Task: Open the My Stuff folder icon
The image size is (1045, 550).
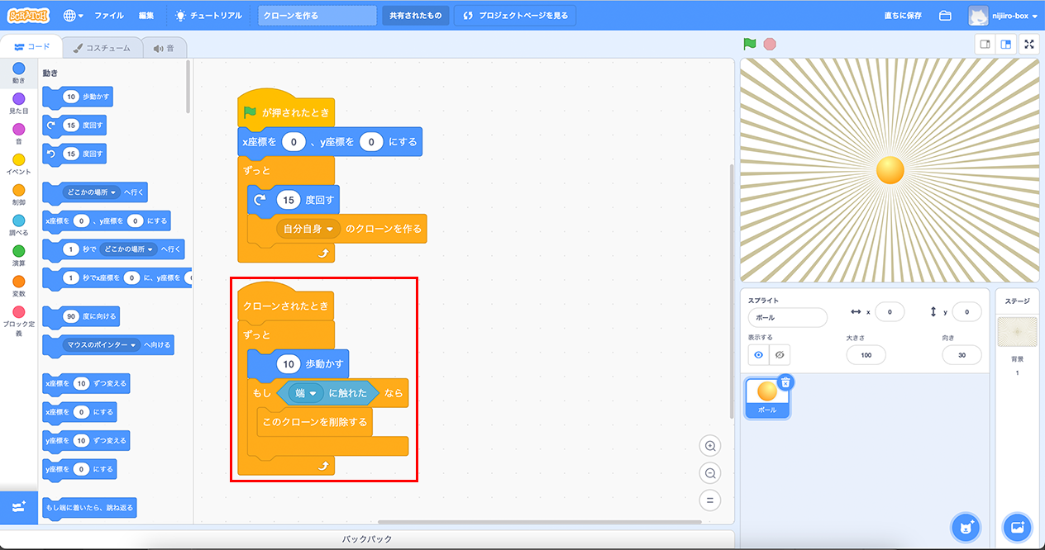Action: pos(945,16)
